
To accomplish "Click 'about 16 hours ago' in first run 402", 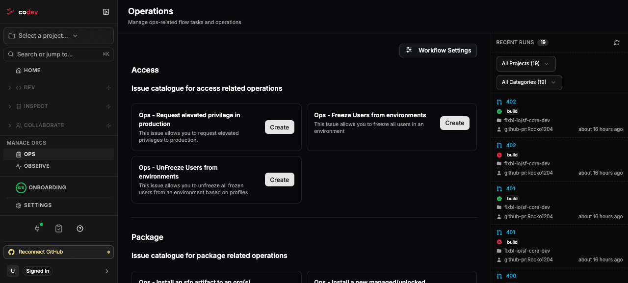I will (601, 129).
